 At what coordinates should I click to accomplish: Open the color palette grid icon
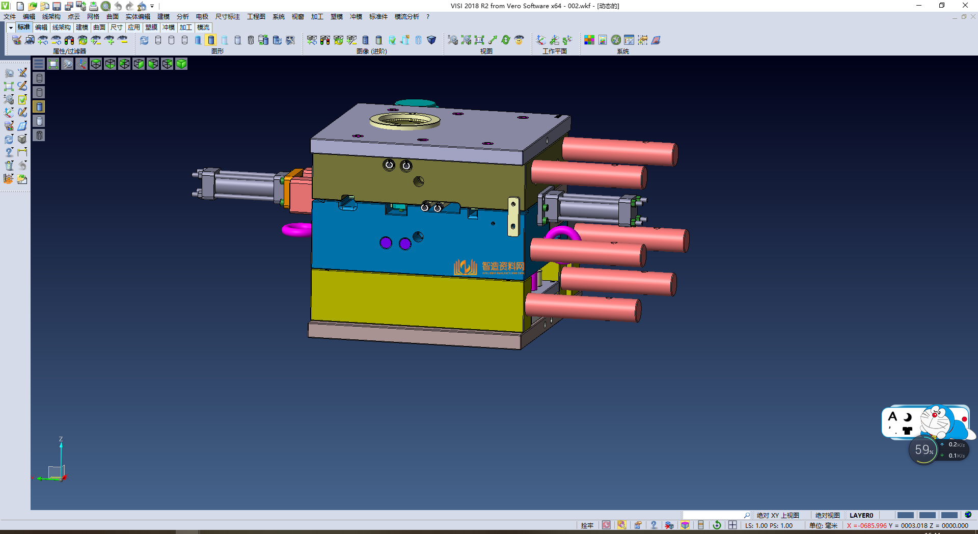589,40
